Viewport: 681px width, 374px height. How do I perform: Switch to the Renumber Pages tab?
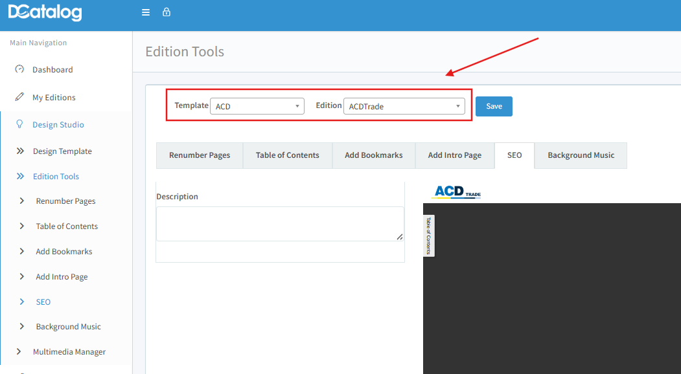click(x=200, y=155)
